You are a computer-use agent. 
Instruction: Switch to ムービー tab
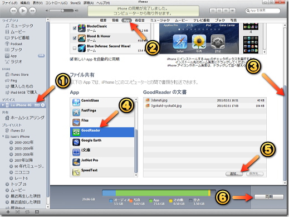click(182, 20)
